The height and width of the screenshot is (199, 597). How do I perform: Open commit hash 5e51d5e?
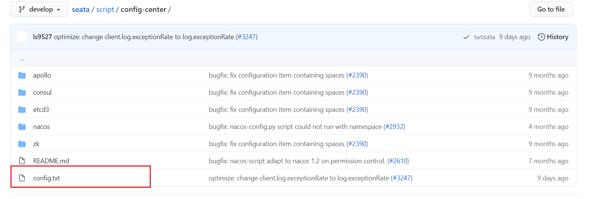click(484, 37)
